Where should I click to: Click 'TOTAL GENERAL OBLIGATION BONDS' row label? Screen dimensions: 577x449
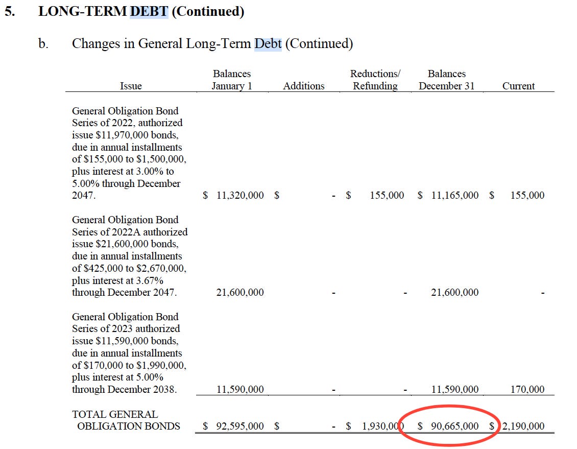coord(126,420)
